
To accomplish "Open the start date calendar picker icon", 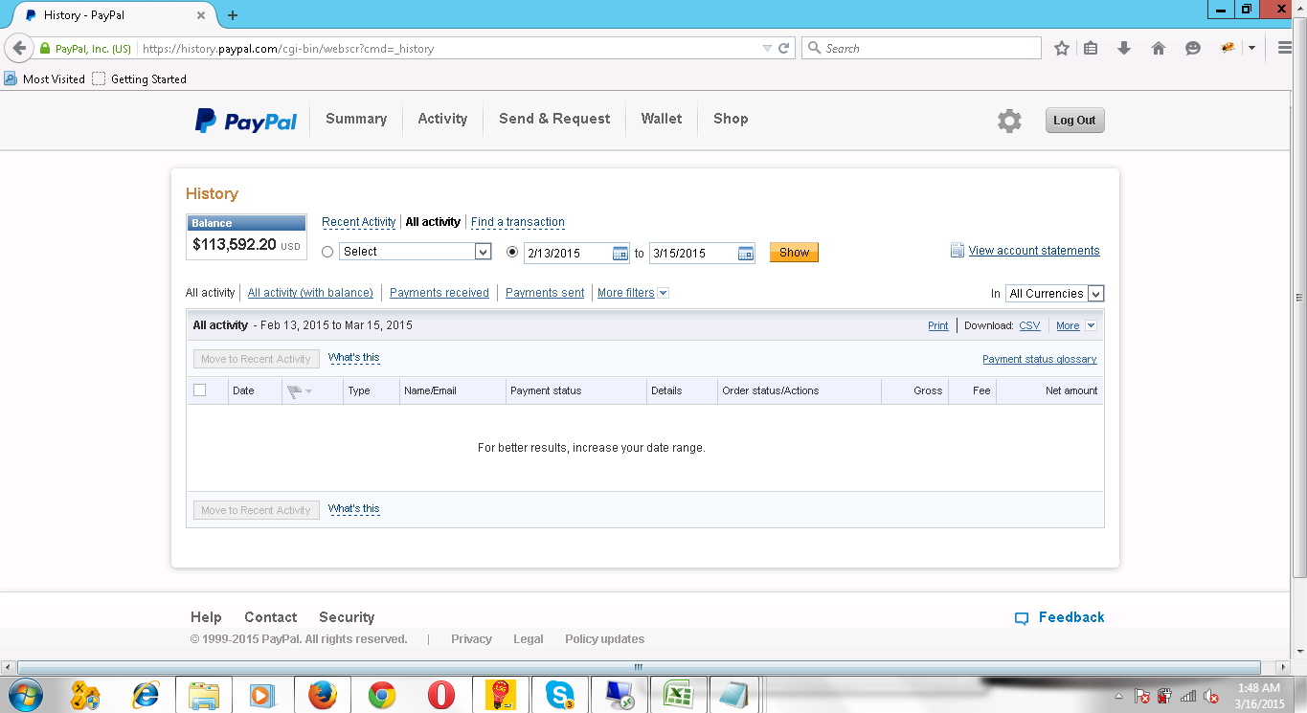I will pos(620,254).
